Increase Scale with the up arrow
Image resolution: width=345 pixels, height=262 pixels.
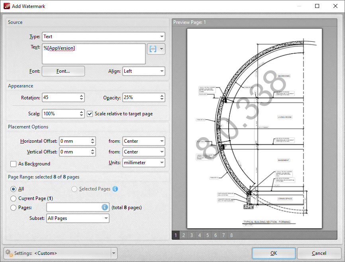pyautogui.click(x=81, y=112)
